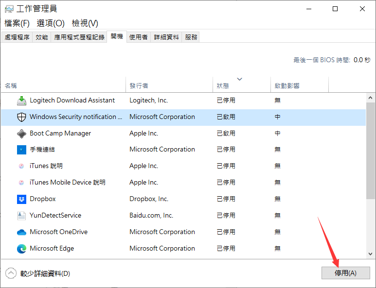Click the Dropbox icon in list
Screen dimensions: 376x288
pos(21,199)
